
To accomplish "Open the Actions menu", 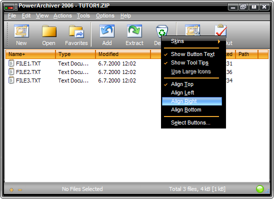I will pos(62,15).
